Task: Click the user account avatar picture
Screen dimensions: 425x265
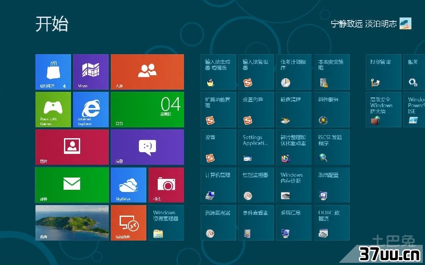Action: pos(405,24)
